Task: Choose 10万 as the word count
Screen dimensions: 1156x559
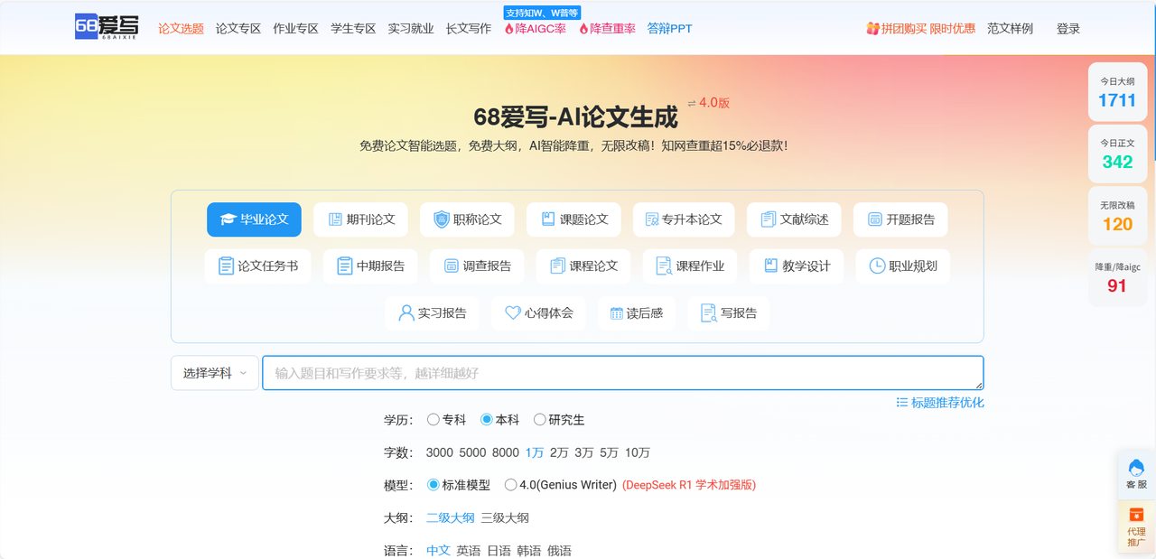Action: click(638, 452)
